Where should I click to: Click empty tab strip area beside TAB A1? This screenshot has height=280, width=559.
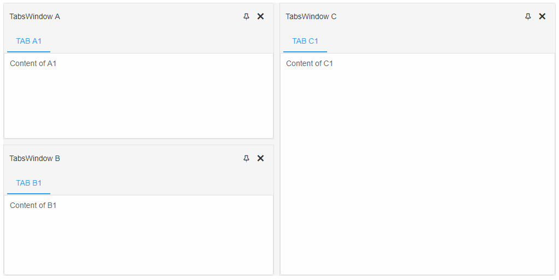click(x=161, y=41)
